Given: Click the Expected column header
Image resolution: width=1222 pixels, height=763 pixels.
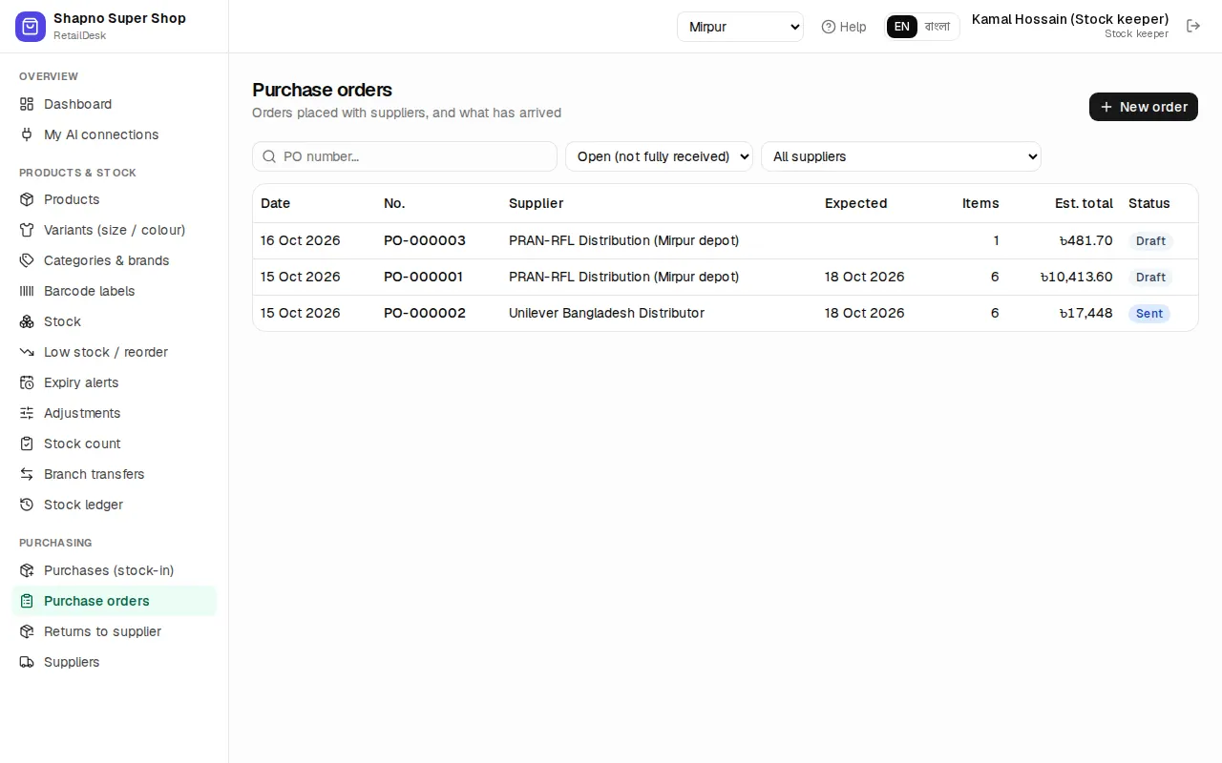Looking at the screenshot, I should [855, 203].
